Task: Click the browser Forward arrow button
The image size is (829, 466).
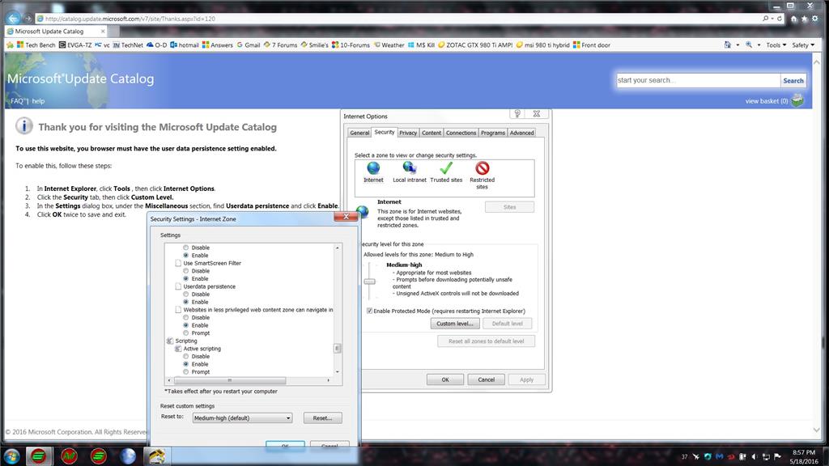Action: click(x=28, y=19)
